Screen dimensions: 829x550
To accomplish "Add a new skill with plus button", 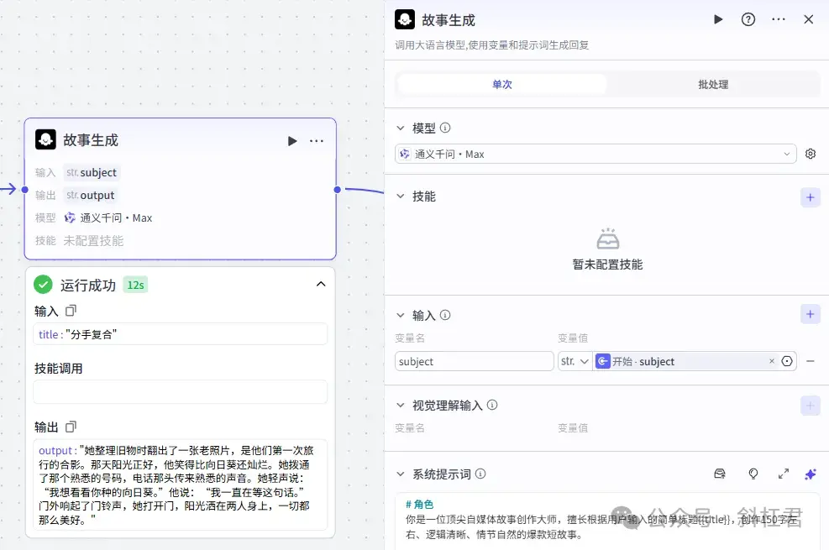I will 810,197.
